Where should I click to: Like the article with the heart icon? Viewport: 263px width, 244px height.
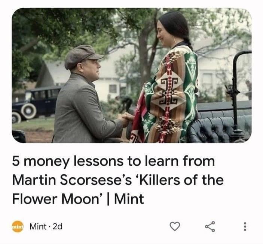coord(175,226)
